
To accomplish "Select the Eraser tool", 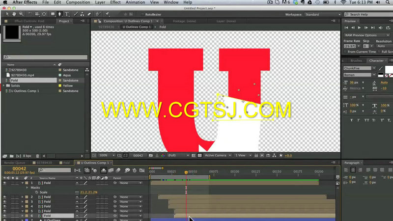I will click(89, 14).
